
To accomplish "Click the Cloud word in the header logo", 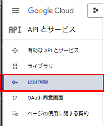I will click(x=64, y=11).
